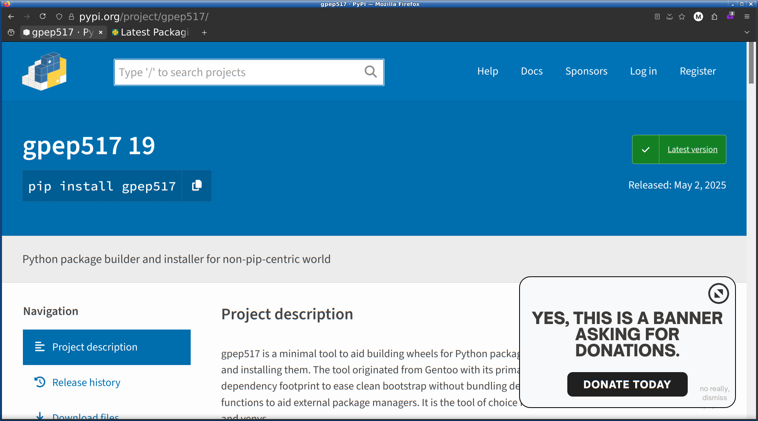The image size is (758, 421).
Task: Click the Python package builder summary text
Action: pyautogui.click(x=176, y=259)
